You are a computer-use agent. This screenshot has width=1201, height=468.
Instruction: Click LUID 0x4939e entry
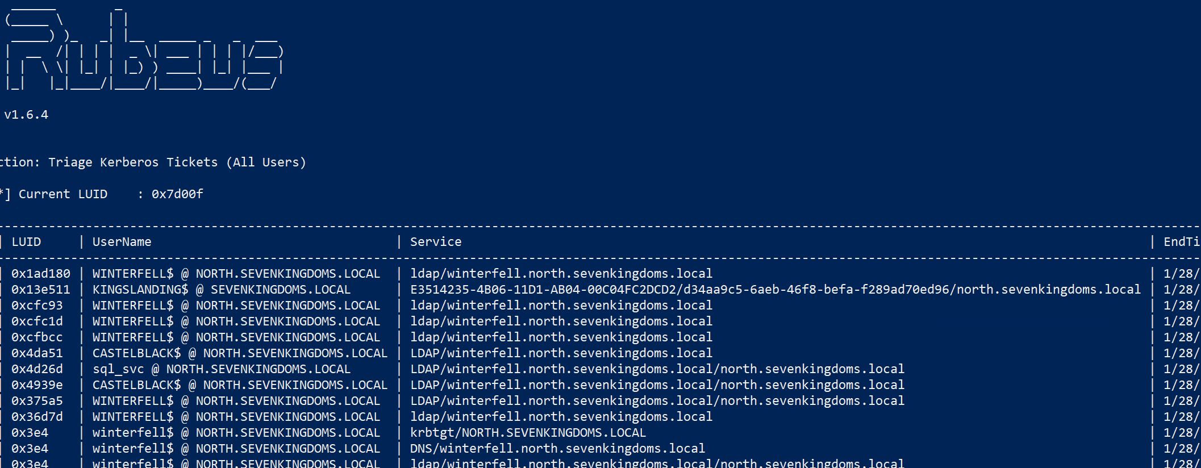click(x=37, y=385)
